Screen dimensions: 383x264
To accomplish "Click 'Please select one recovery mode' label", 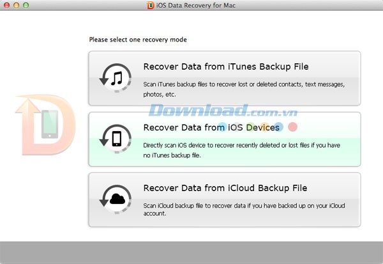I will click(x=138, y=40).
